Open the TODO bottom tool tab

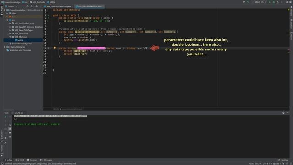[20, 160]
